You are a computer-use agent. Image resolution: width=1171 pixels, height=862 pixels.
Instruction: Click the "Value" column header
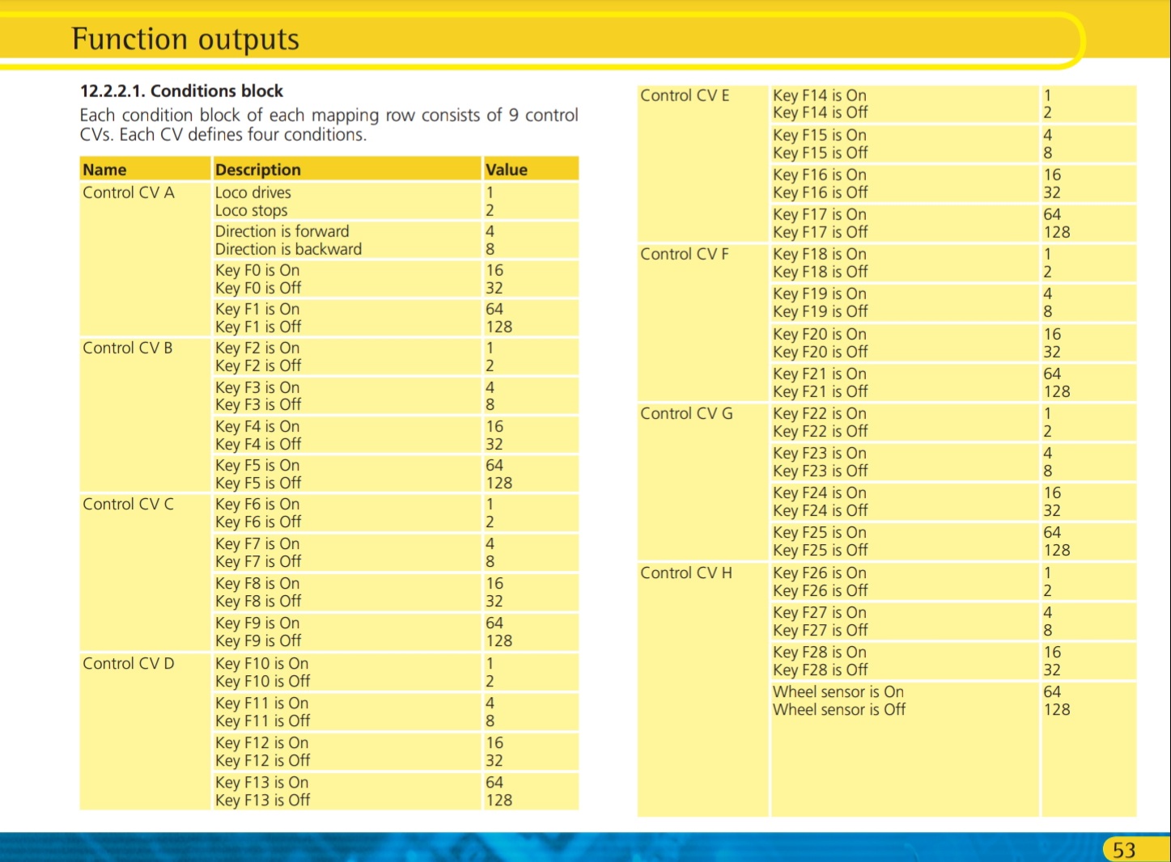(506, 170)
